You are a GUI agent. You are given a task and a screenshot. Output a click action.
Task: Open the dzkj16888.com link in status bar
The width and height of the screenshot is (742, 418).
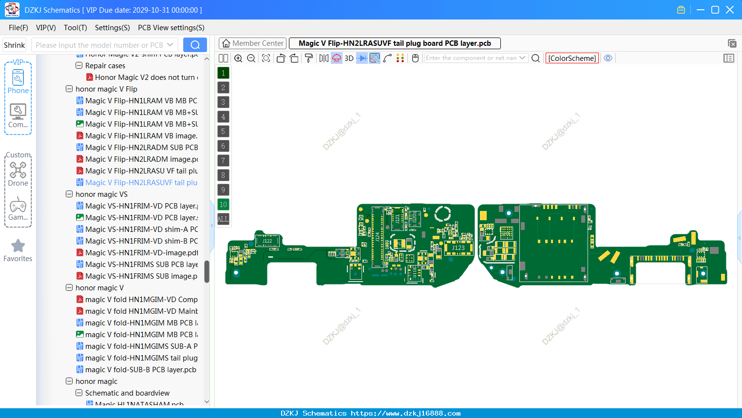[406, 413]
